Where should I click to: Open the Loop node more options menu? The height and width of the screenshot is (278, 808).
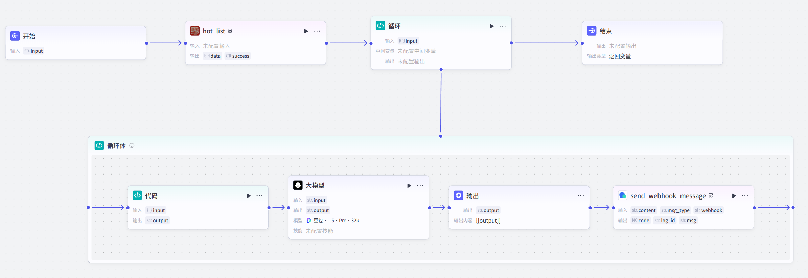[503, 26]
